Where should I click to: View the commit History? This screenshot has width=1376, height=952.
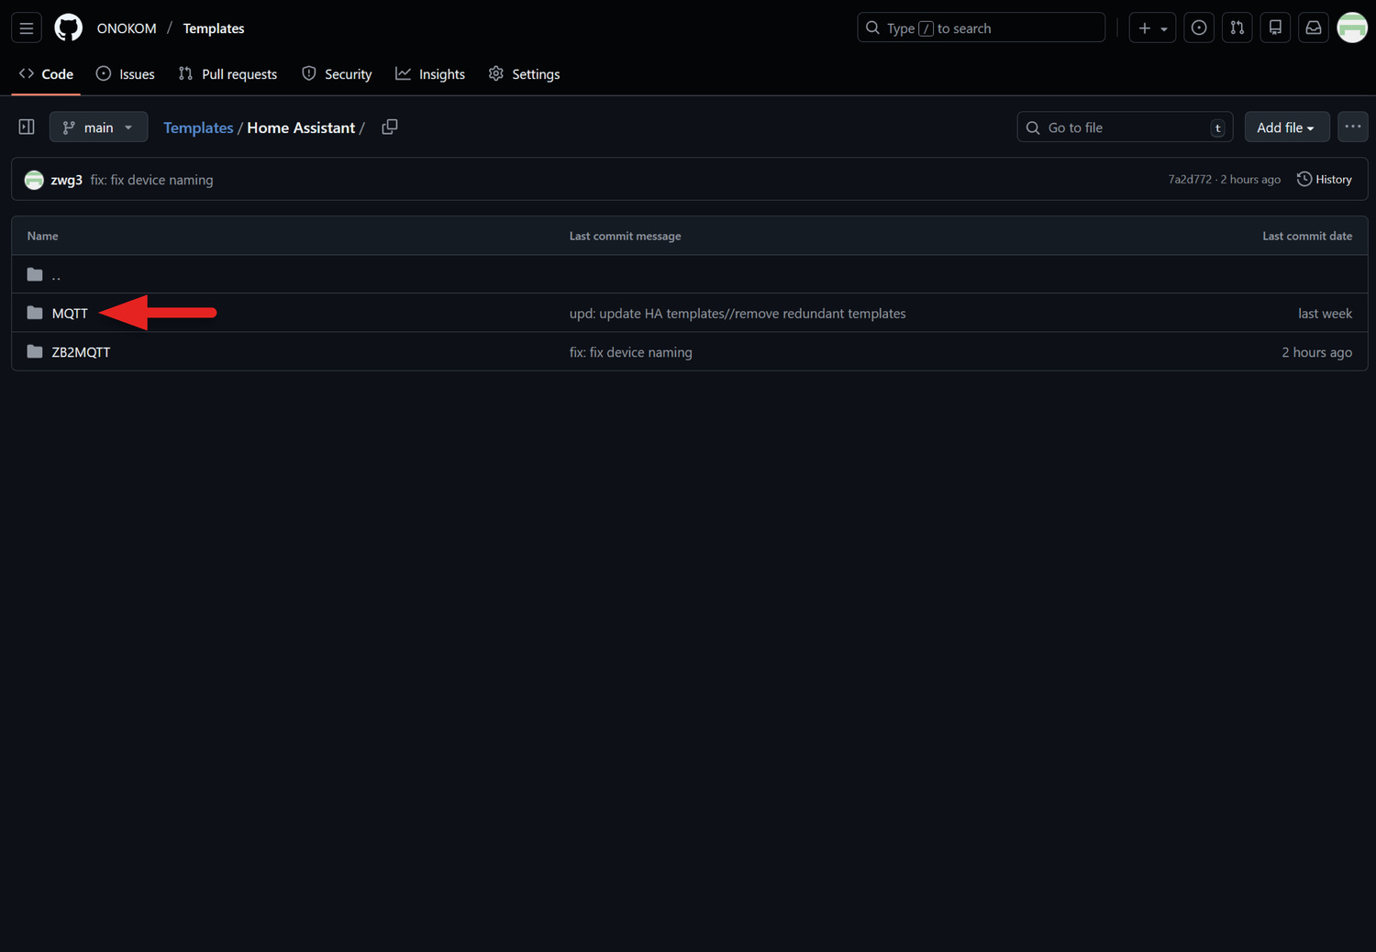[1325, 180]
